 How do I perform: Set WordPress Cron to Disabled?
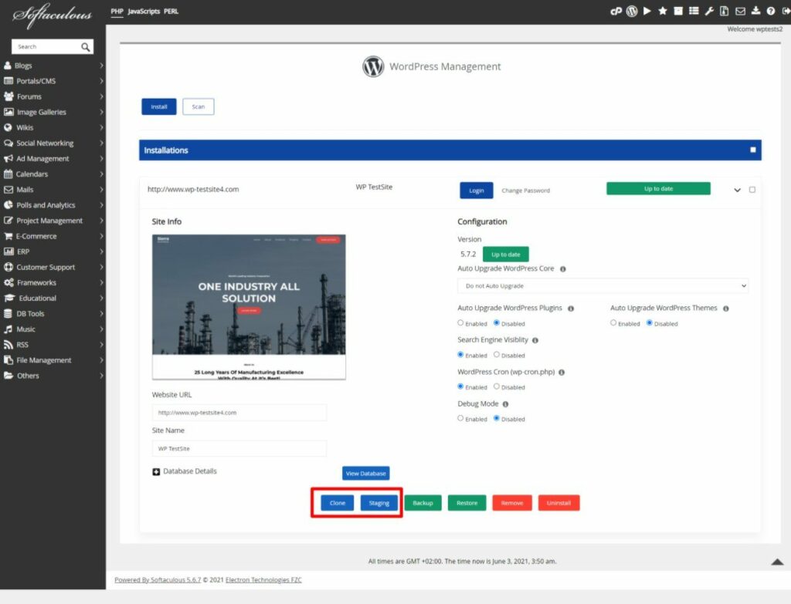click(497, 386)
